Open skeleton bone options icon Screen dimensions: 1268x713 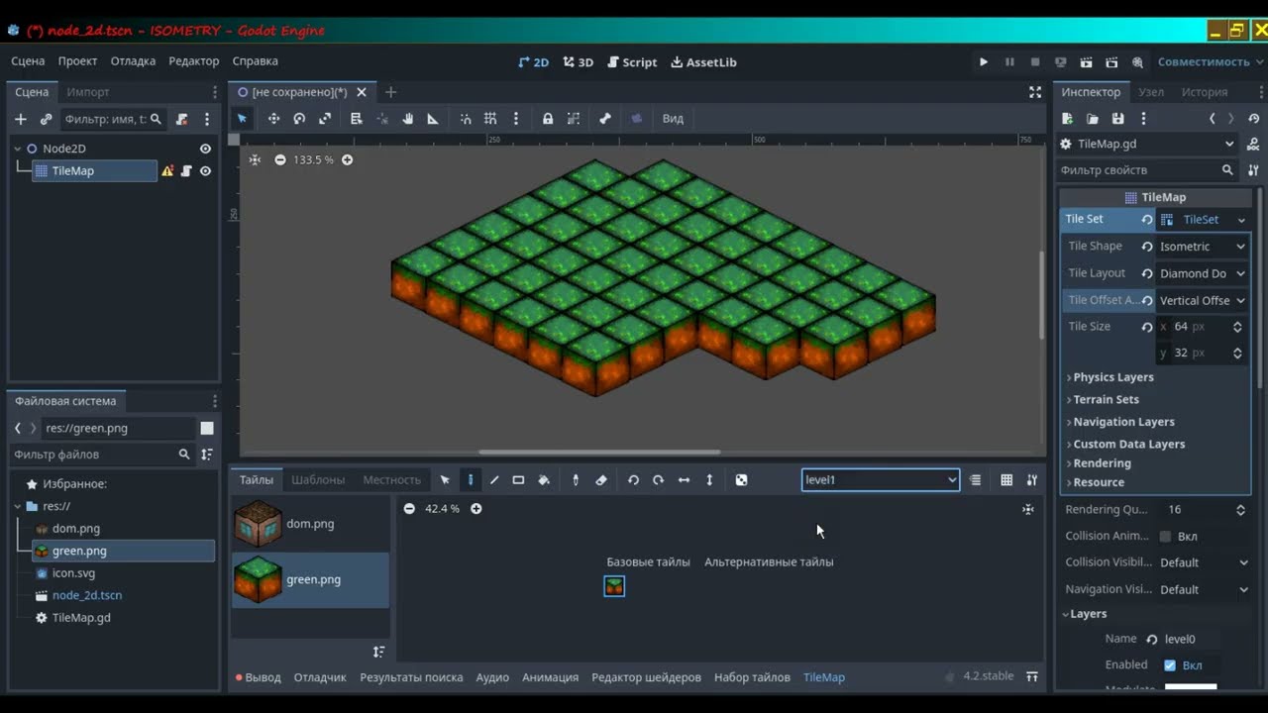click(605, 118)
